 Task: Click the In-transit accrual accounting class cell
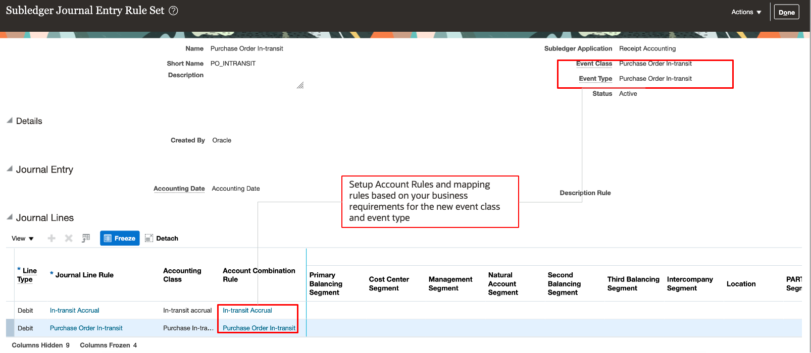[x=187, y=311]
